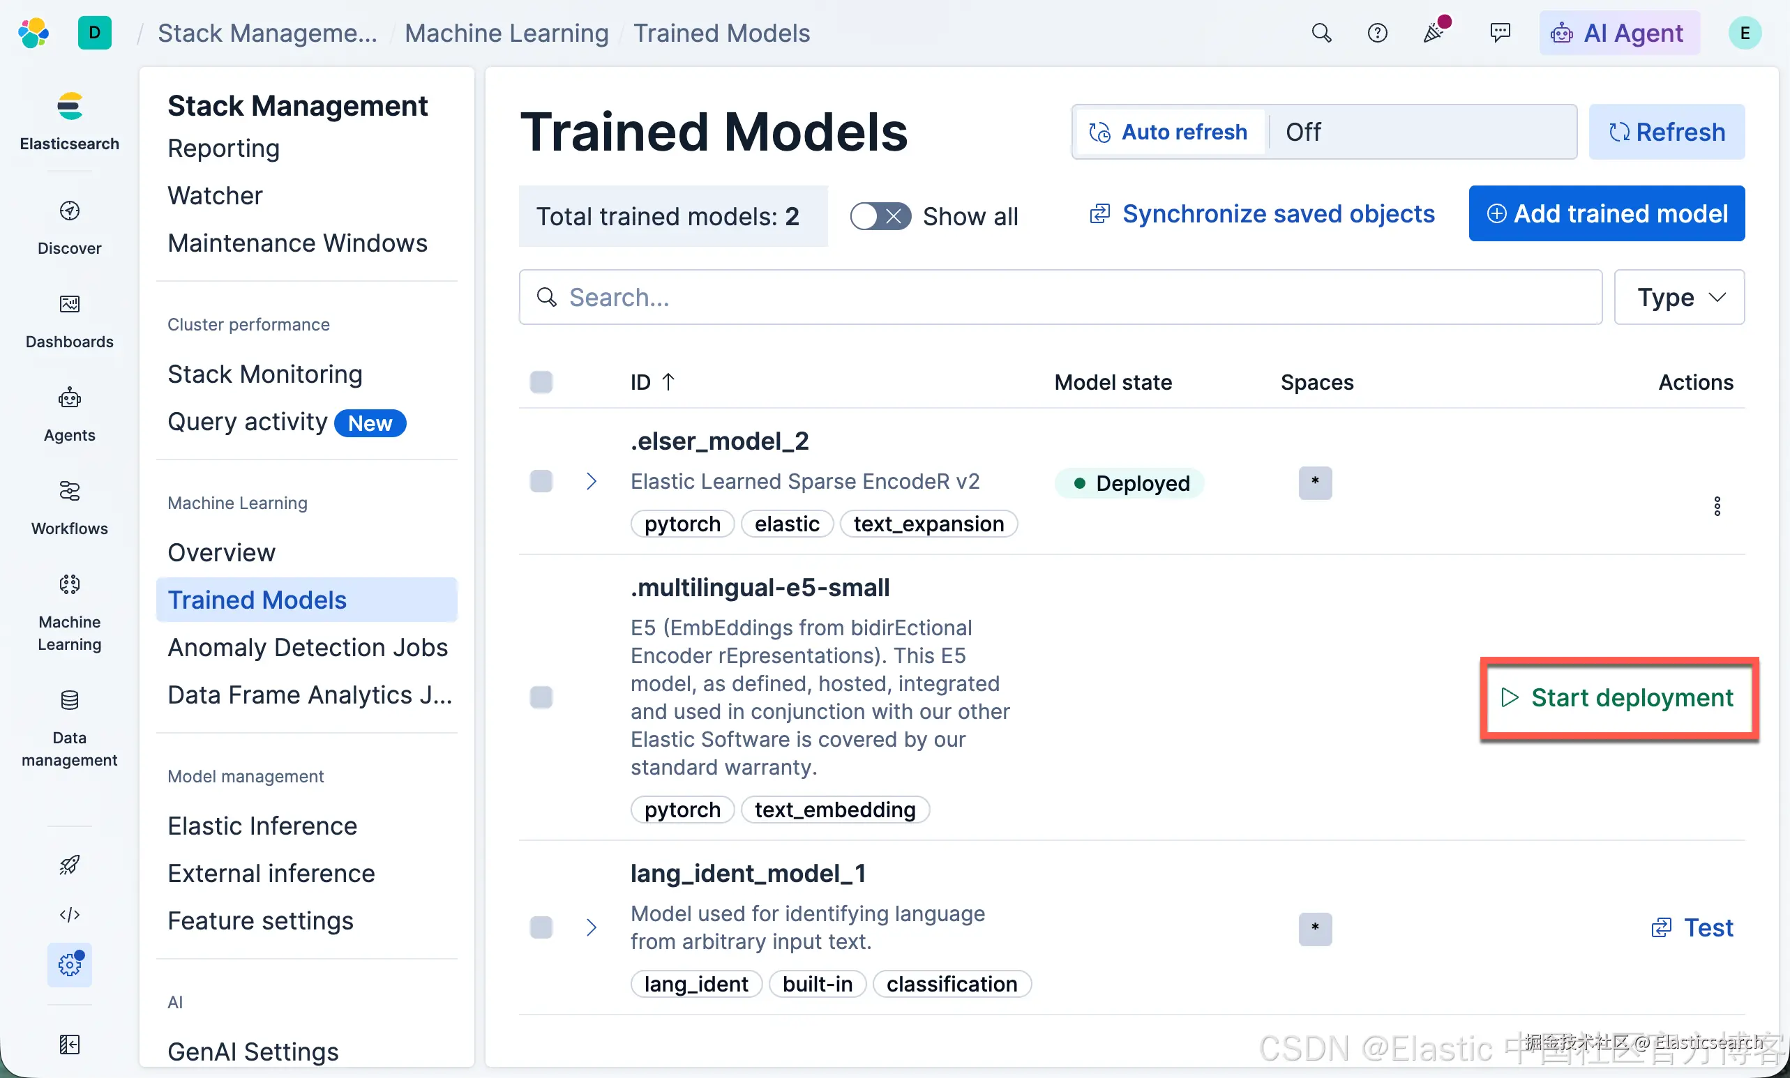The height and width of the screenshot is (1078, 1790).
Task: Click the * space badge for .elser_model_2
Action: 1316,482
